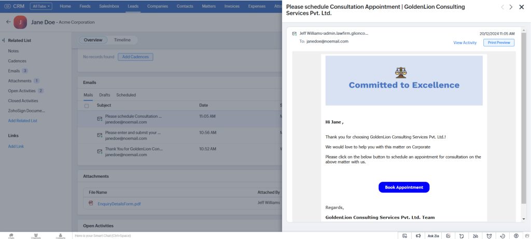
Task: Select Notes in Related List
Action: [13, 51]
